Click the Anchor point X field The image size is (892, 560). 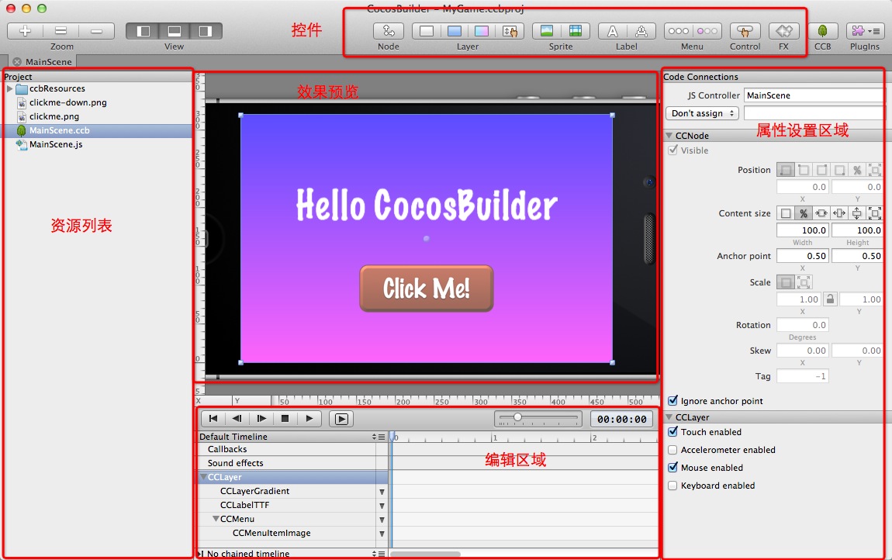(803, 256)
